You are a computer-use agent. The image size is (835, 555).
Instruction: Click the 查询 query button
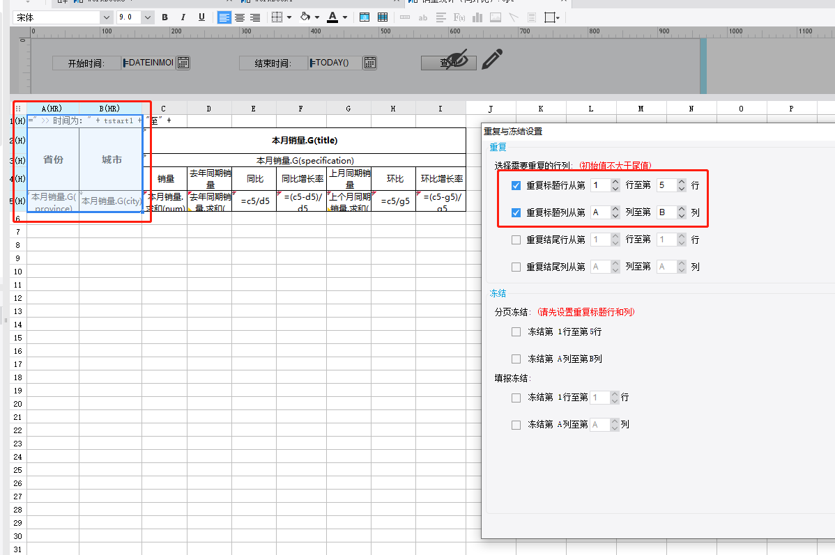(448, 63)
